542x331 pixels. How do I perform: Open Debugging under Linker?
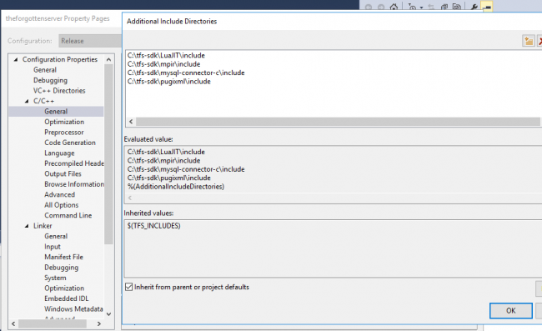62,267
